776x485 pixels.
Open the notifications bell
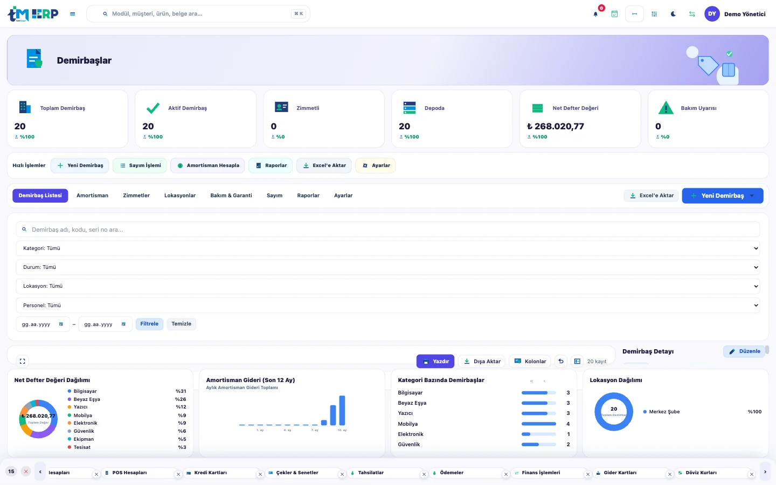595,14
